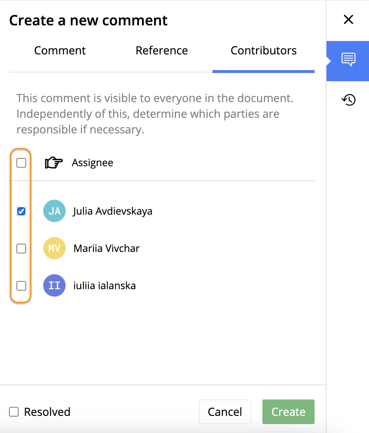Click the pointing hand Assignee icon
369x433 pixels.
(x=54, y=162)
